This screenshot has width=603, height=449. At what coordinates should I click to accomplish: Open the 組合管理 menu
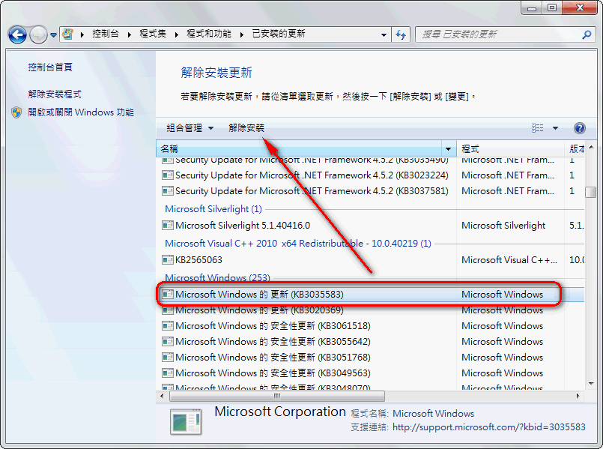pyautogui.click(x=190, y=128)
